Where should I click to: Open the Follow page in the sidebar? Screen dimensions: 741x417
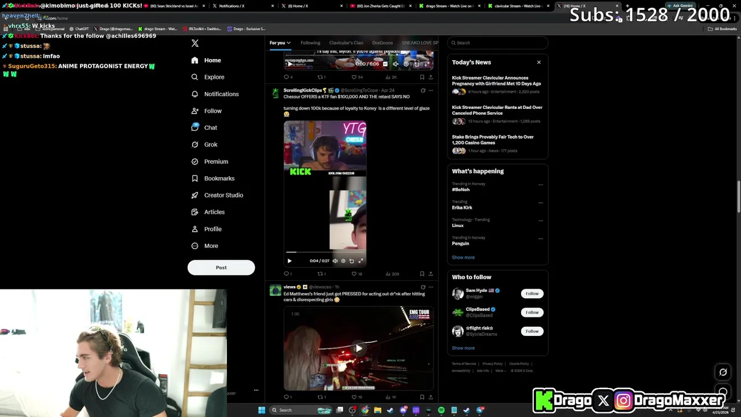point(206,111)
